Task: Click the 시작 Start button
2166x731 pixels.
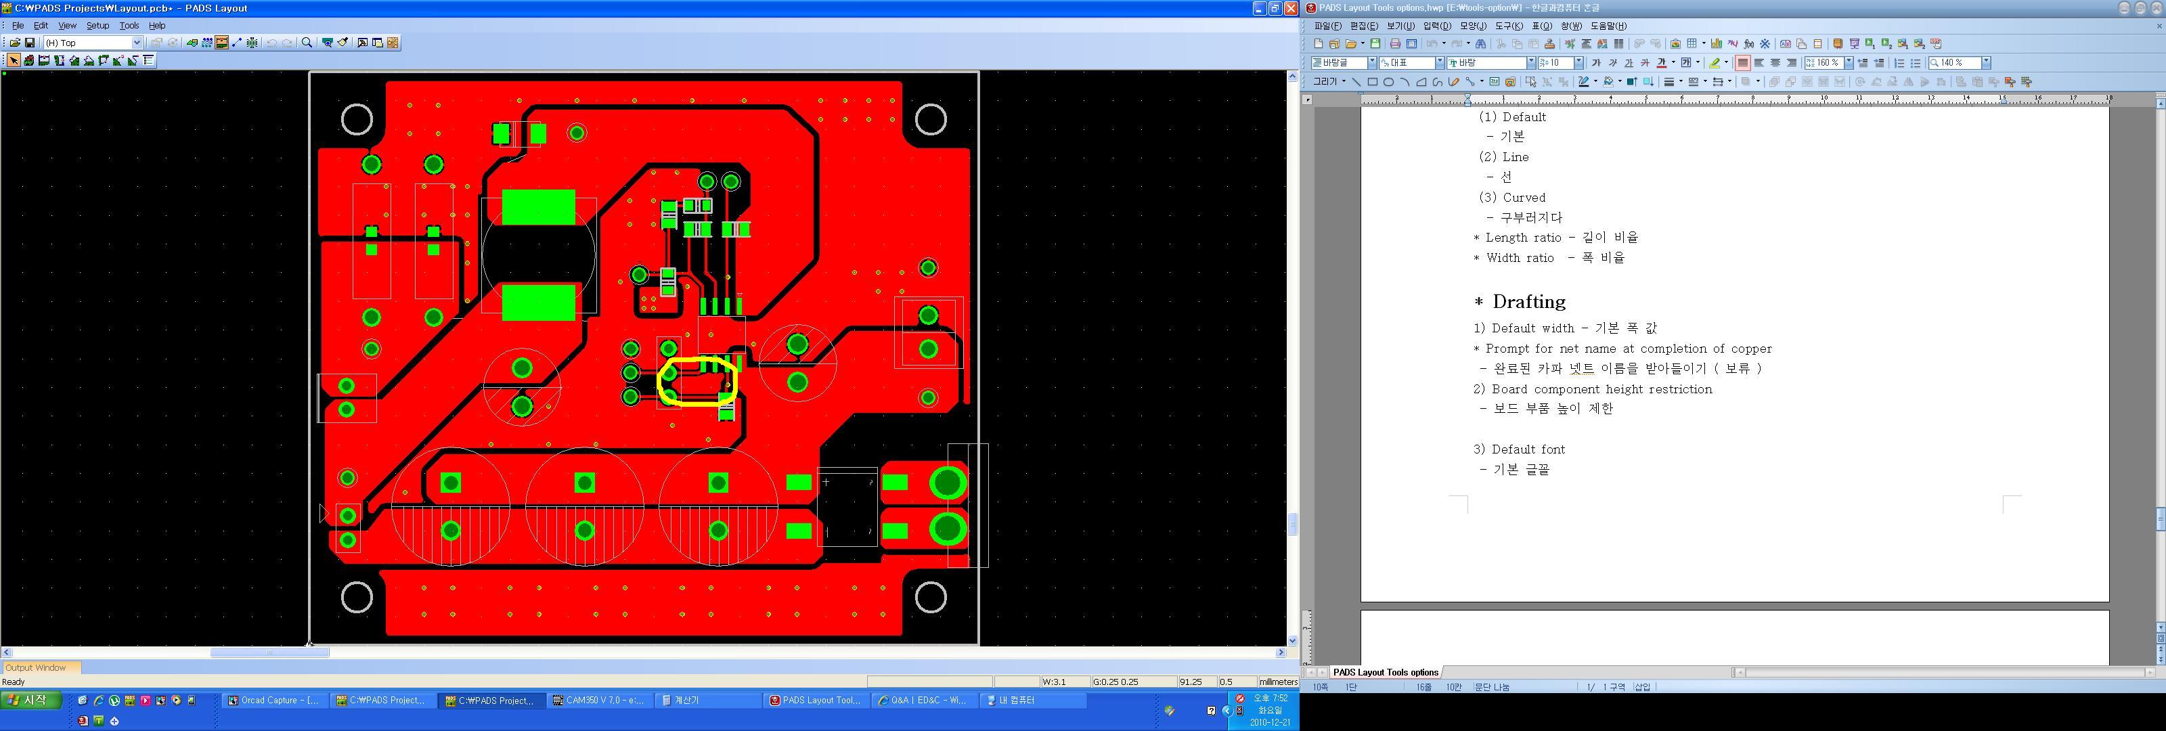Action: coord(31,700)
